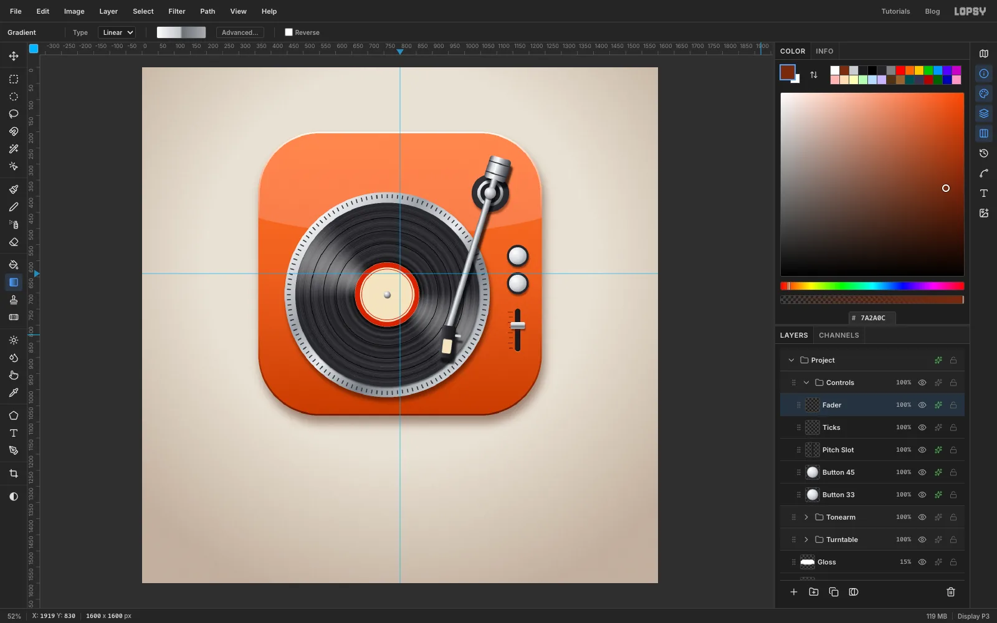Collapse the Controls folder
The height and width of the screenshot is (623, 997).
pyautogui.click(x=806, y=383)
